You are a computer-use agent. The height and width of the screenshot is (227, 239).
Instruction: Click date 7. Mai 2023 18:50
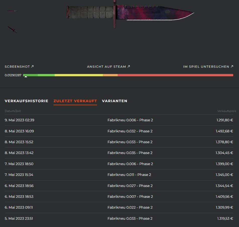(x=19, y=164)
